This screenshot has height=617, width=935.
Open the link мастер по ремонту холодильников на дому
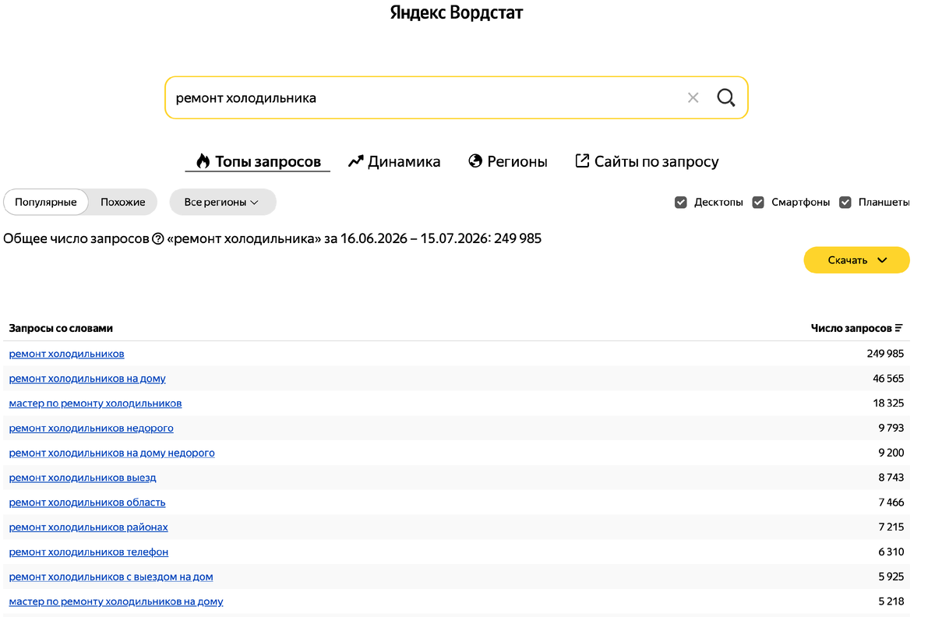click(x=116, y=601)
